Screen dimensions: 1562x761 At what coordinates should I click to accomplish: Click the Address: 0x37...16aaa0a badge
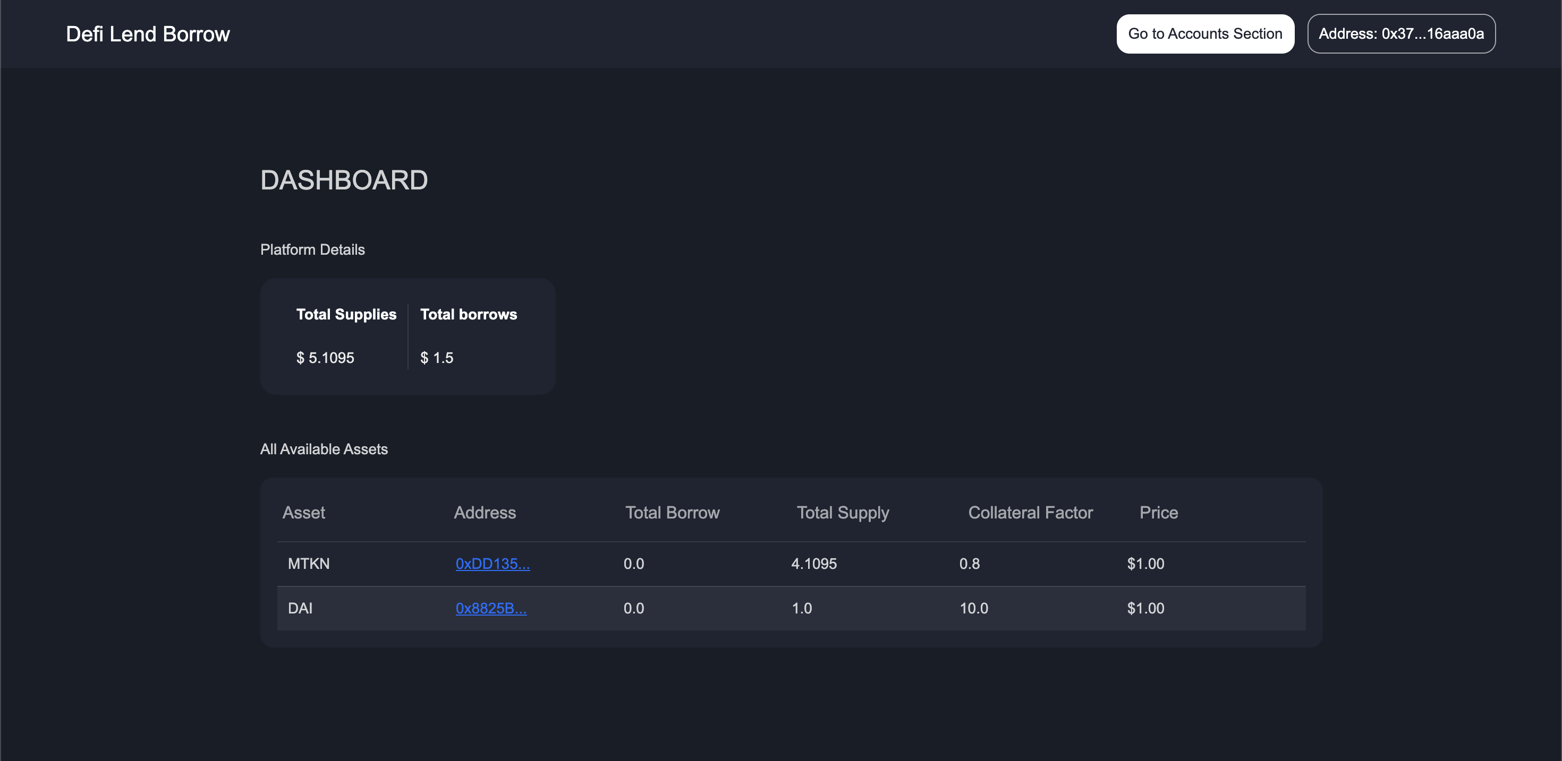(x=1400, y=33)
